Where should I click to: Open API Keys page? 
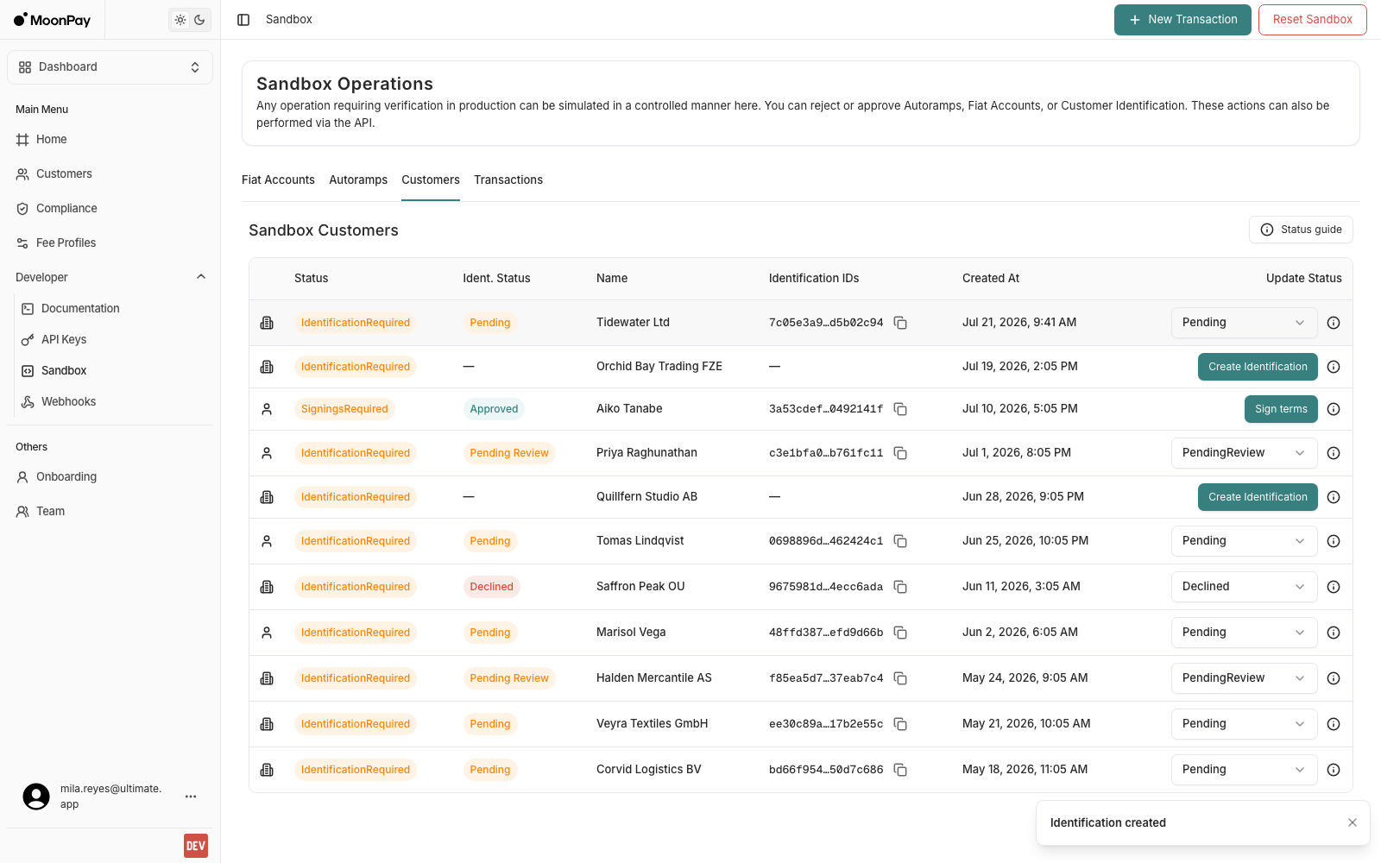coord(115,339)
